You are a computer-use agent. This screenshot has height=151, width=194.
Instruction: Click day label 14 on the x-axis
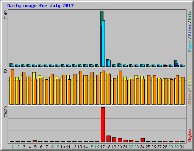click(x=85, y=147)
